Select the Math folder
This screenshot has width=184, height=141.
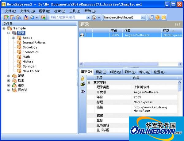(x=26, y=57)
